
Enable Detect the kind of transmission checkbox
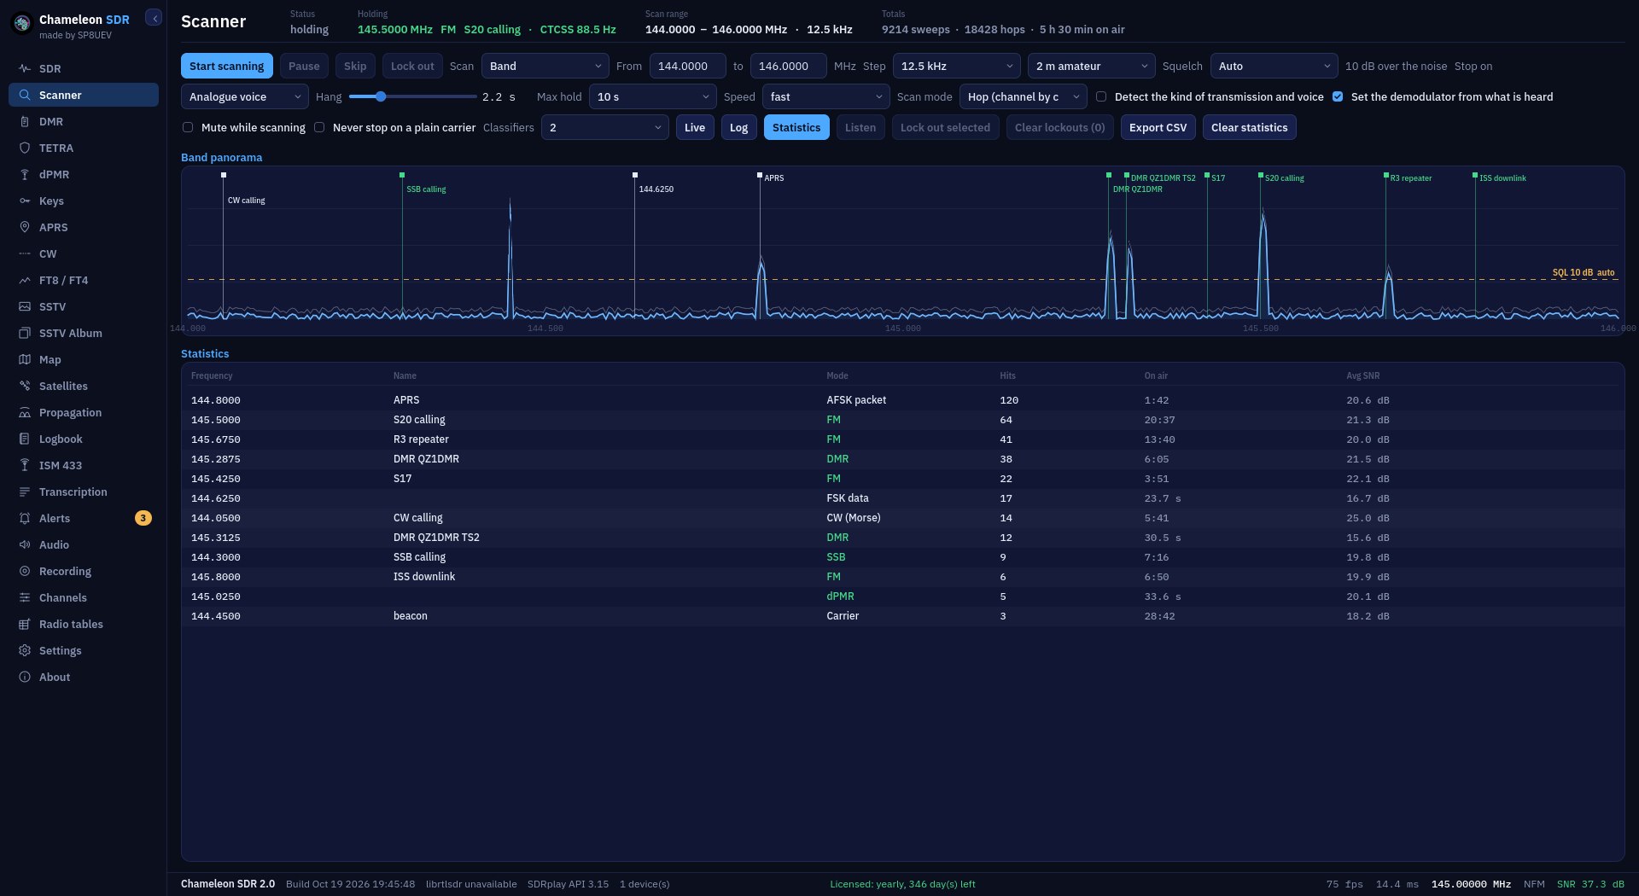1101,96
